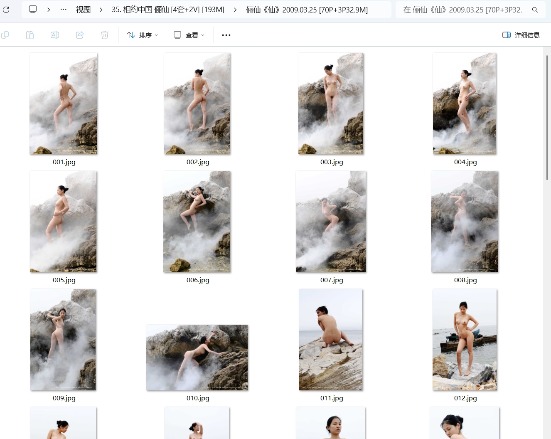Click the 006.jpg file name

click(198, 280)
